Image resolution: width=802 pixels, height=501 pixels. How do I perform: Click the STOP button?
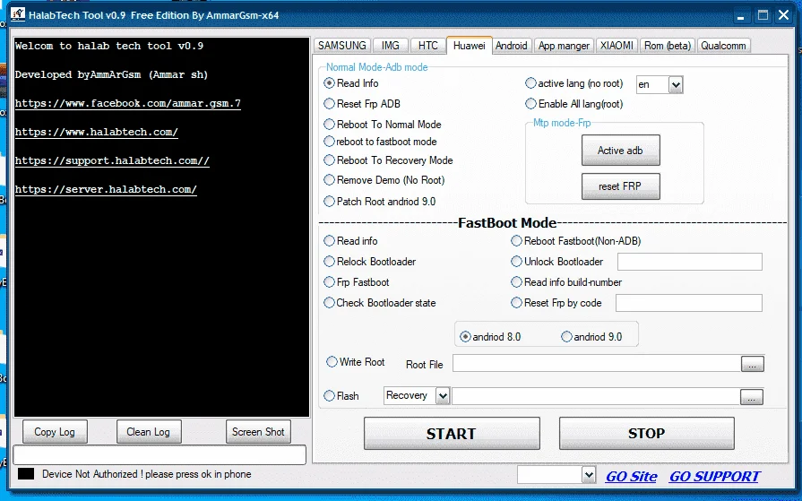[x=646, y=434]
